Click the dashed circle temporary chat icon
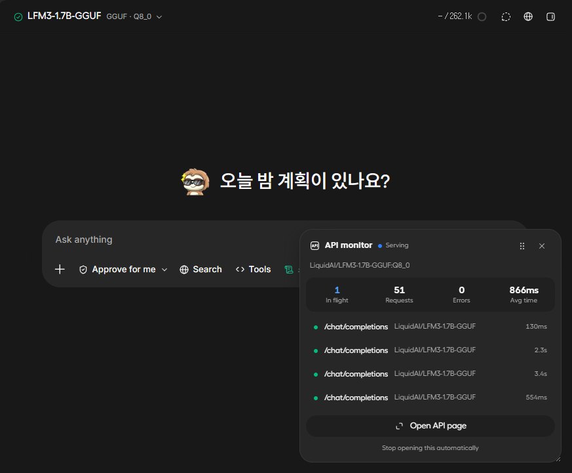 coord(506,17)
